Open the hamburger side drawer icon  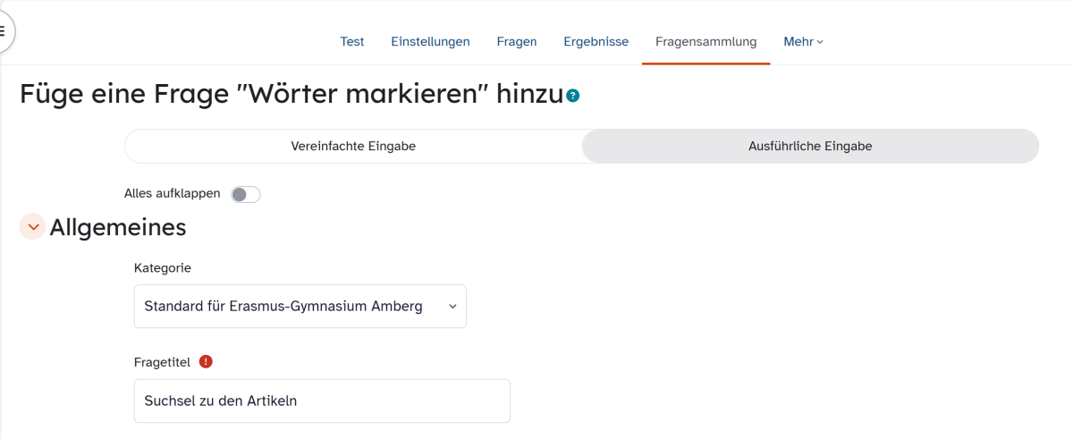[3, 31]
